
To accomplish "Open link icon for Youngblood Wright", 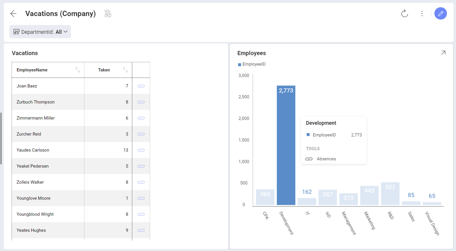I will point(141,214).
